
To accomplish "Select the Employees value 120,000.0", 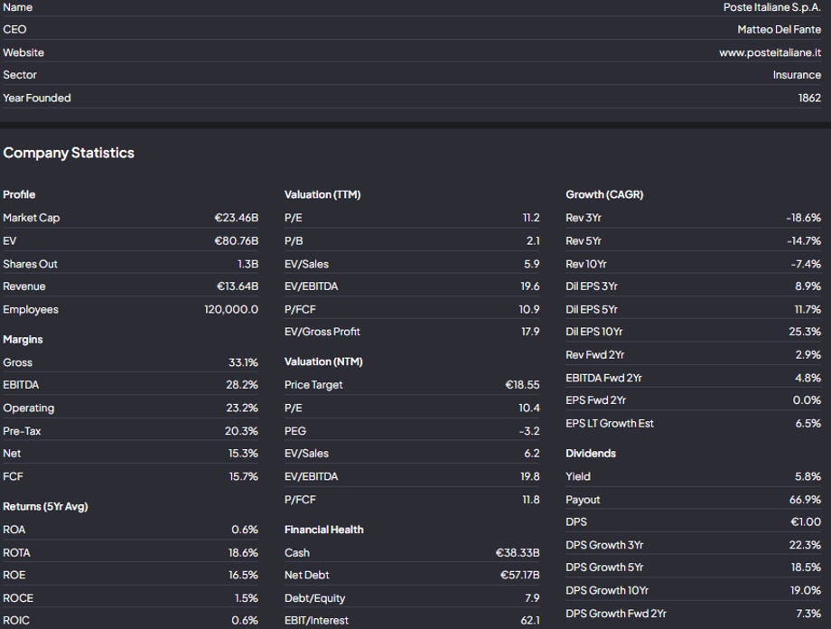I will click(x=231, y=309).
